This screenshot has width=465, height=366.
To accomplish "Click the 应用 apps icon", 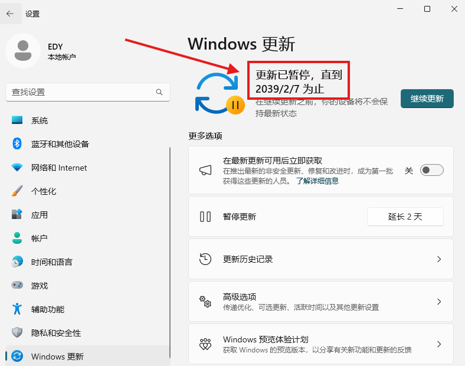I will tap(17, 214).
